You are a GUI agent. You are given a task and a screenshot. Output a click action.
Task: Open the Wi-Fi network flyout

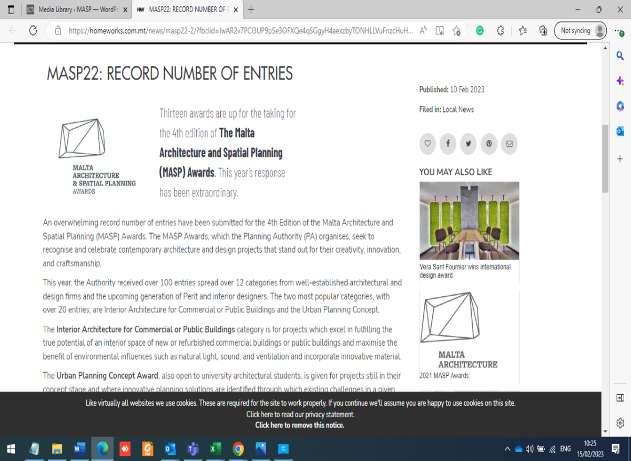pyautogui.click(x=552, y=449)
